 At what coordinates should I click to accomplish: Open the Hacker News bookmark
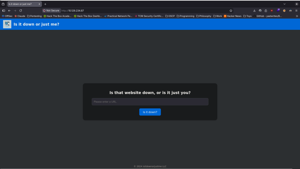click(233, 16)
